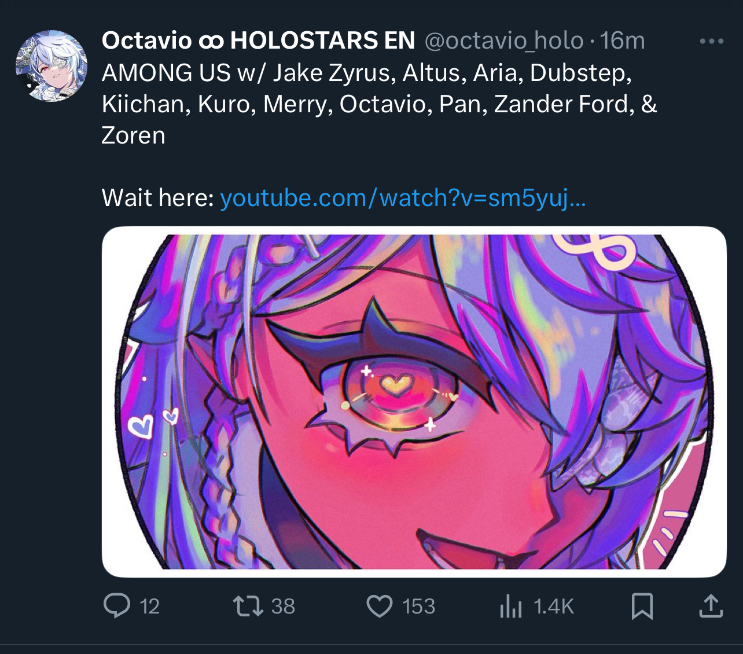The image size is (743, 654).
Task: Like the tweet with the heart icon
Action: tap(380, 606)
